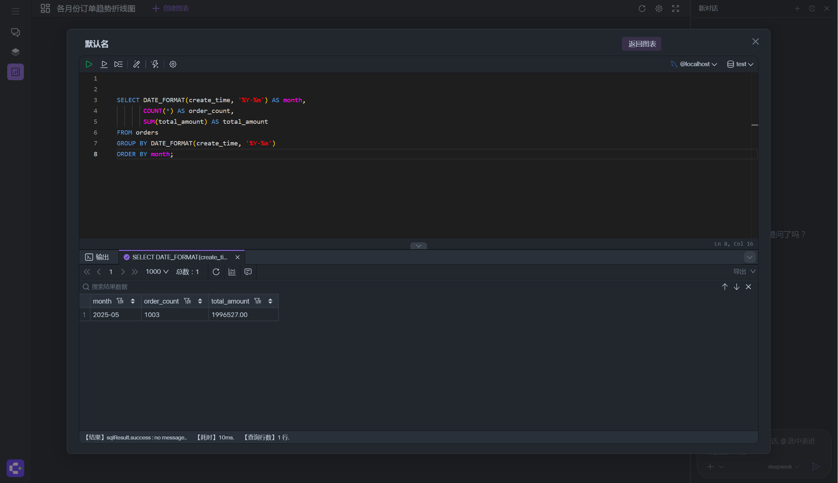Close the 默认名 dialog
This screenshot has width=838, height=483.
[x=756, y=42]
